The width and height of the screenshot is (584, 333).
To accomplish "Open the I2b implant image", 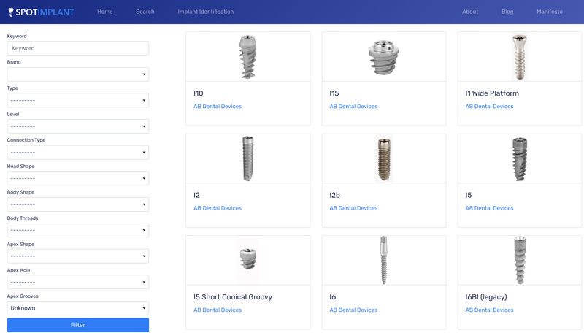I will (384, 158).
